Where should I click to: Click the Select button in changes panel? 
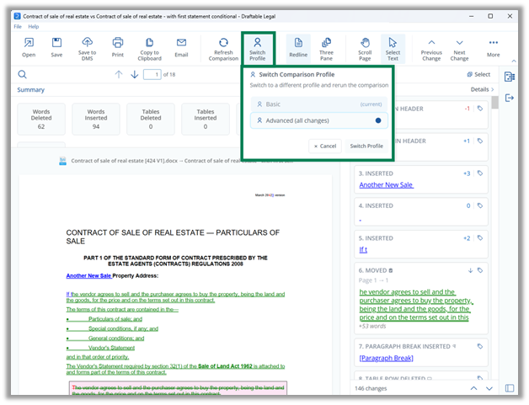click(x=478, y=75)
